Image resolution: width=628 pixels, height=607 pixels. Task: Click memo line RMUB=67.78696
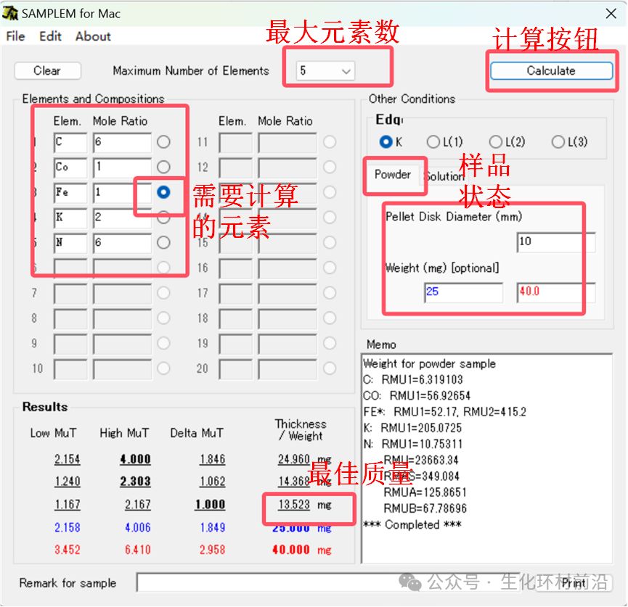click(425, 508)
